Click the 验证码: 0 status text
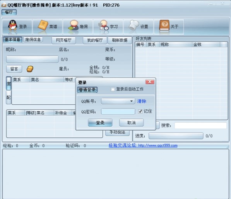The image size is (231, 199). (76, 146)
